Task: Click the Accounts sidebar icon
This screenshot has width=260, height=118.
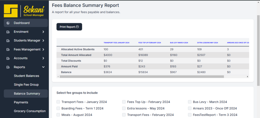Action: 8,58
